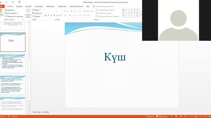Select the text box shape in gallery
The height and width of the screenshot is (118, 211).
123,10
